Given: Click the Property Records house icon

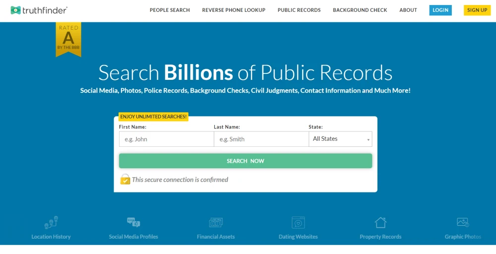Looking at the screenshot, I should coord(380,222).
